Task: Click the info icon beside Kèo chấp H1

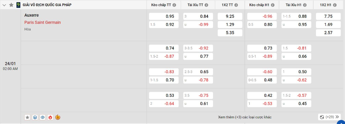Action: click(273, 5)
